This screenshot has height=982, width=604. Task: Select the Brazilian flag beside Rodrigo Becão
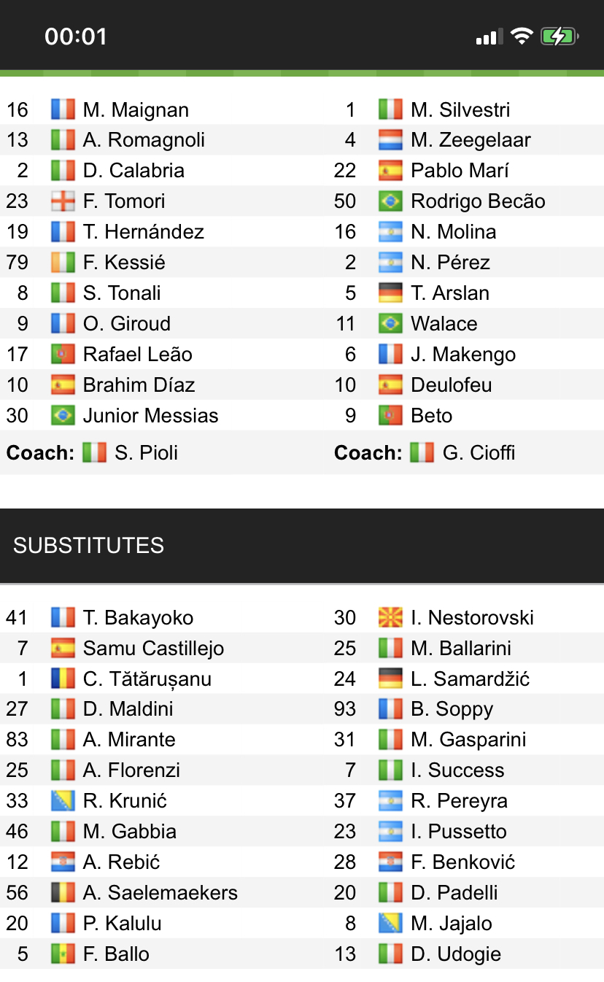point(390,201)
